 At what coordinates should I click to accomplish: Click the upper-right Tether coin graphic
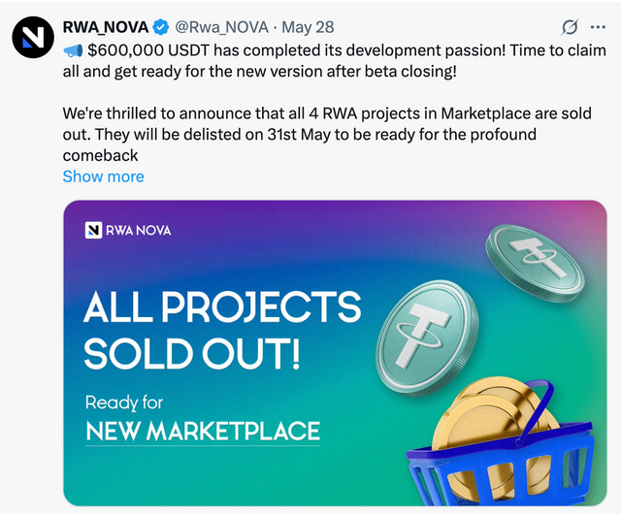pos(535,263)
